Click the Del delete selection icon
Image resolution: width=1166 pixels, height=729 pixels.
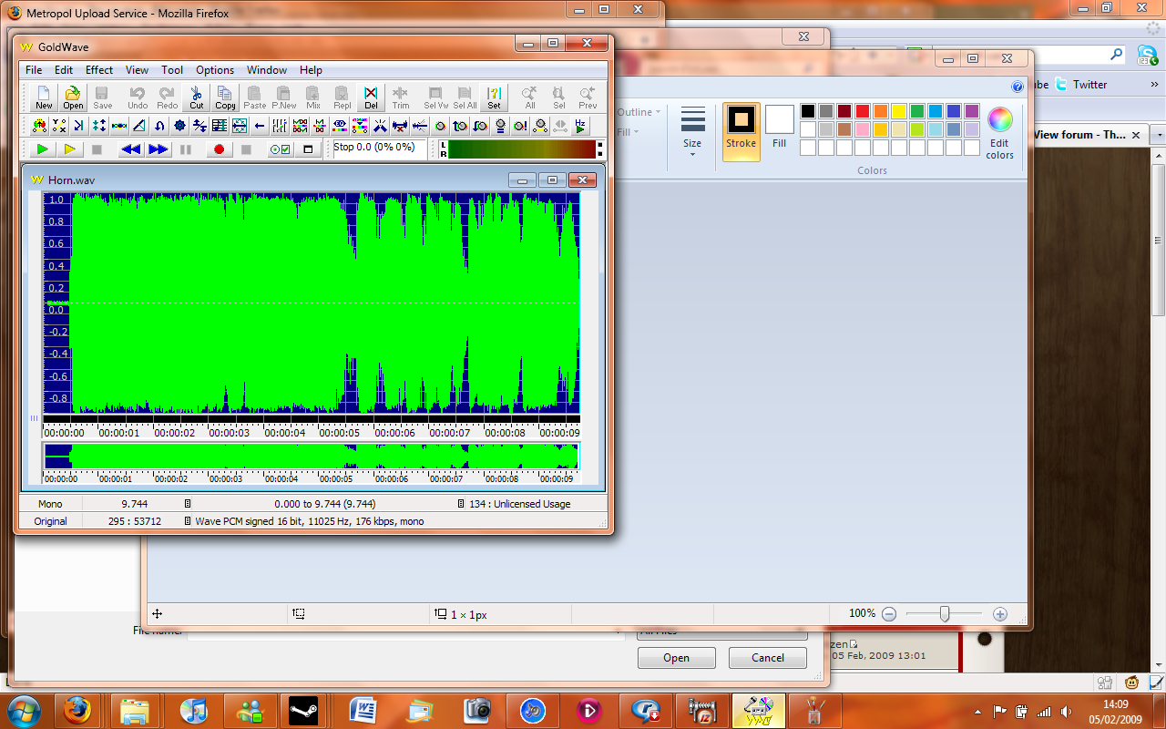(371, 98)
